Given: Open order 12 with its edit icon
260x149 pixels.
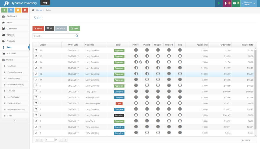Looking at the screenshot, I should point(36,74).
